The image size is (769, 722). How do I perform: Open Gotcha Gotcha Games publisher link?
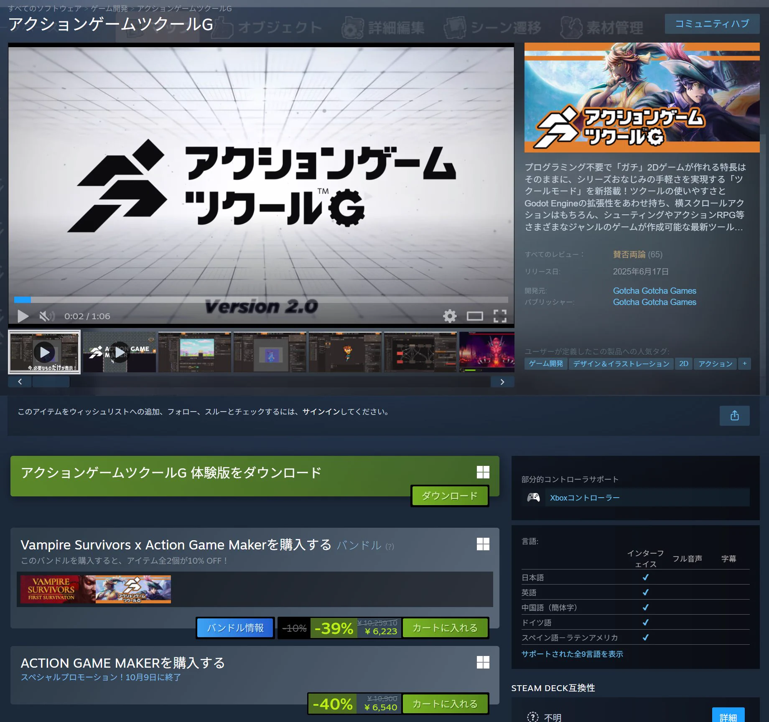pos(654,302)
